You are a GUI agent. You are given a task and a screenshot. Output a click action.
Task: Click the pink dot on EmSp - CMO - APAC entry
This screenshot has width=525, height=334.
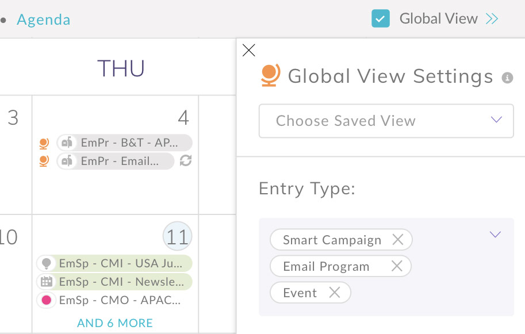point(47,300)
